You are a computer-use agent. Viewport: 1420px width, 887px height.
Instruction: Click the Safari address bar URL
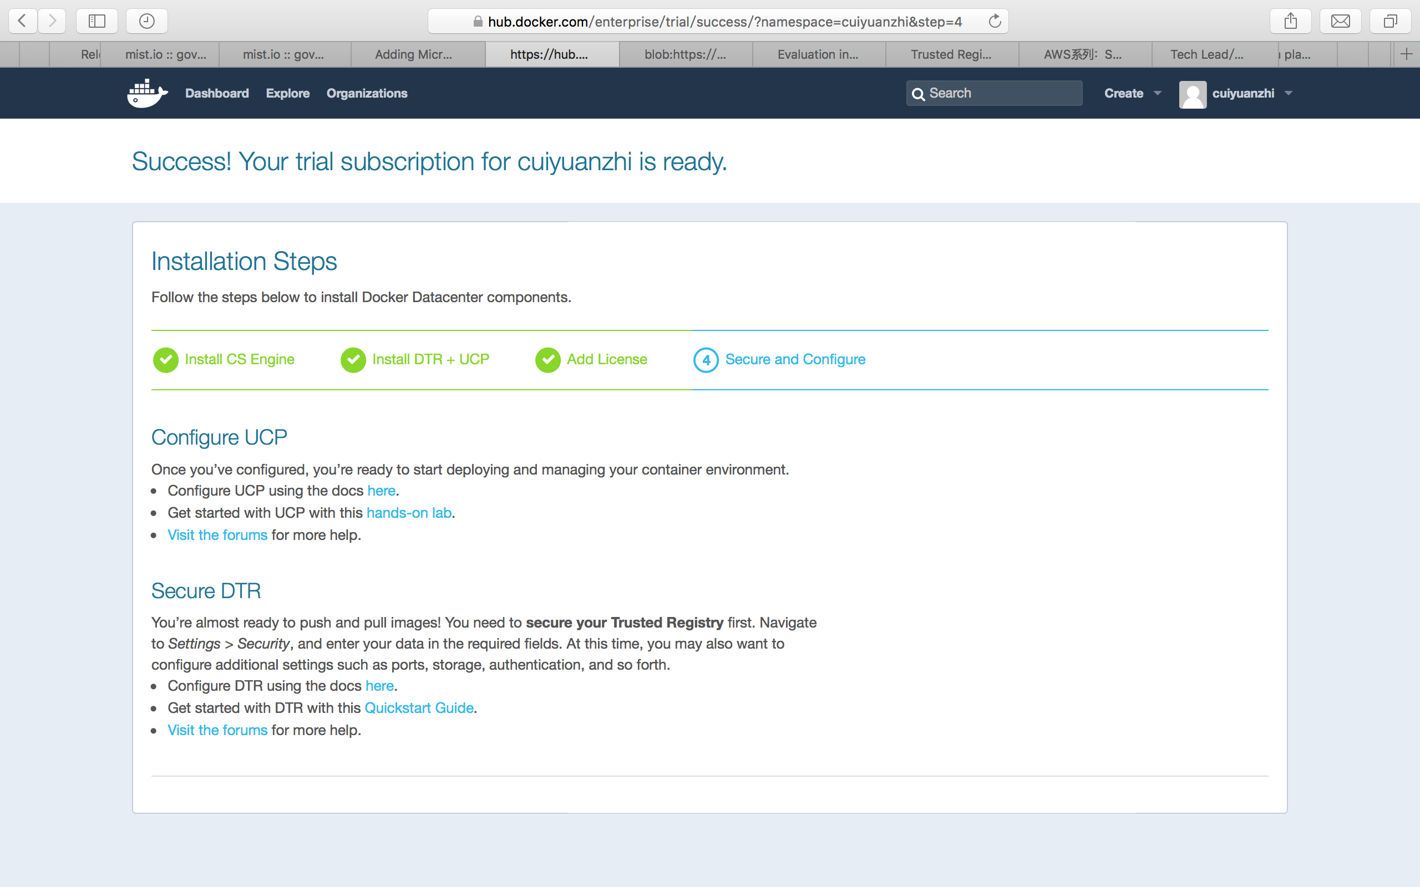(724, 22)
